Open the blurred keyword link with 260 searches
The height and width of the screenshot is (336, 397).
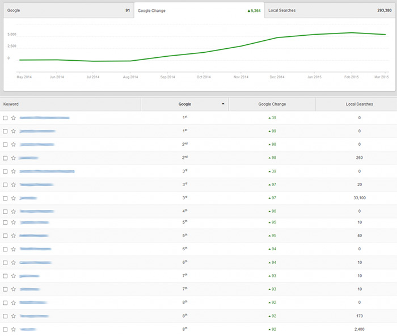pos(28,158)
